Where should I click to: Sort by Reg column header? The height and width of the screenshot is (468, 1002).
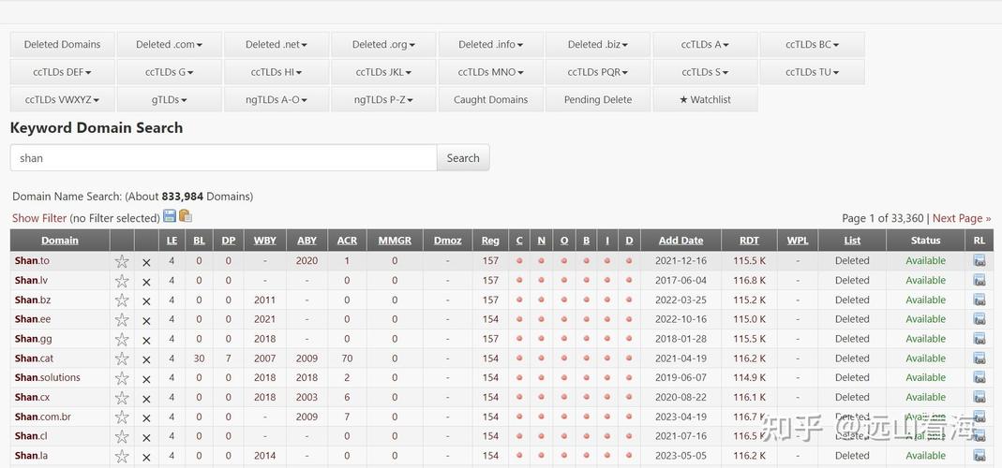pos(490,241)
